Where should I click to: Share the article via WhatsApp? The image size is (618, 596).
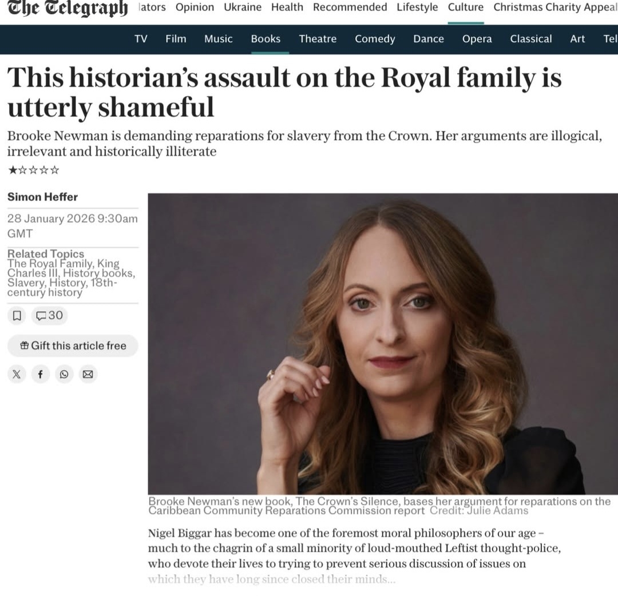[x=64, y=374]
